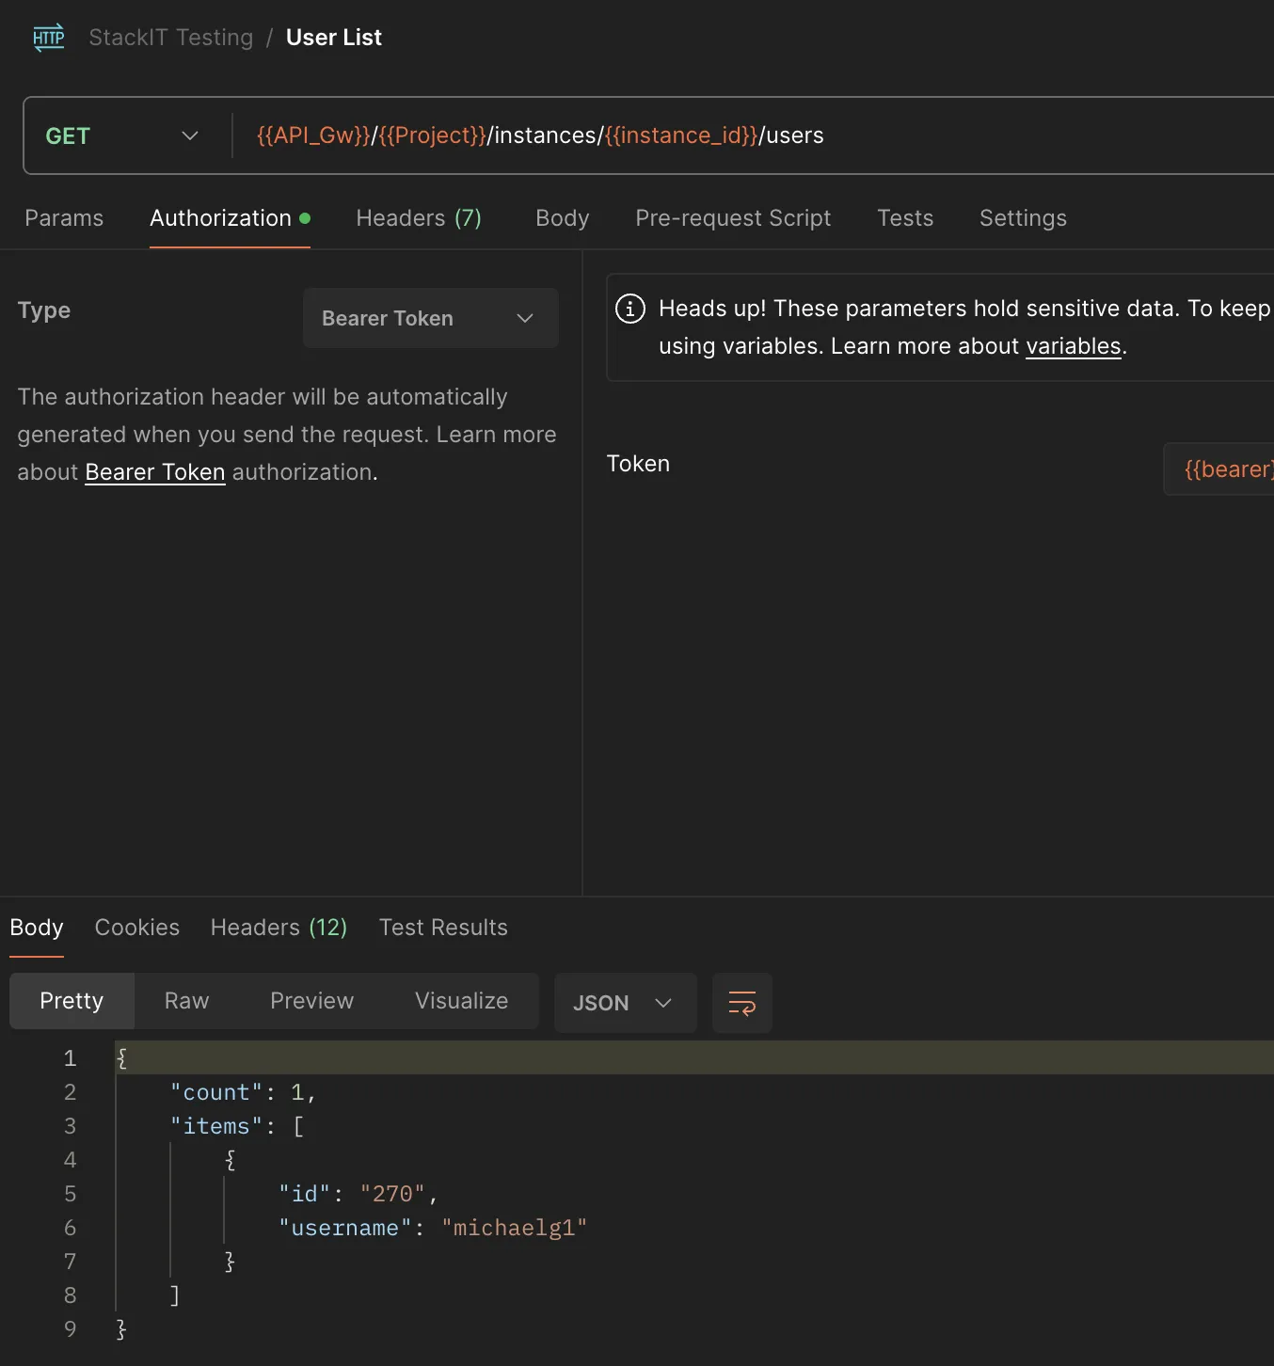Follow the Bearer Token documentation link
Screen dimensions: 1274x1366
pos(155,472)
